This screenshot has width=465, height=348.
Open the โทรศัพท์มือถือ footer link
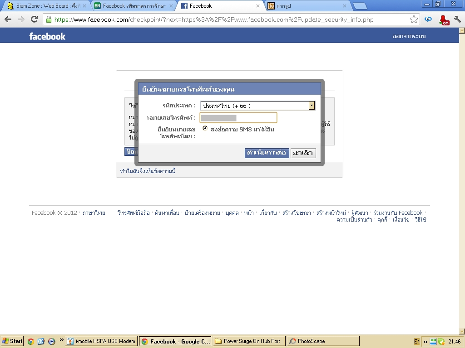coord(134,213)
